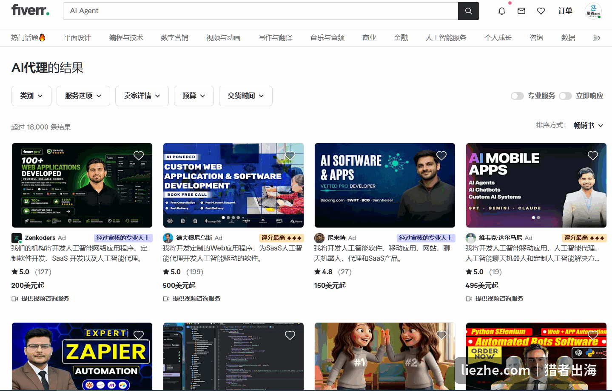Favorite the Custom Web Application gig heart
Viewport: 612px width, 391px height.
pos(290,156)
